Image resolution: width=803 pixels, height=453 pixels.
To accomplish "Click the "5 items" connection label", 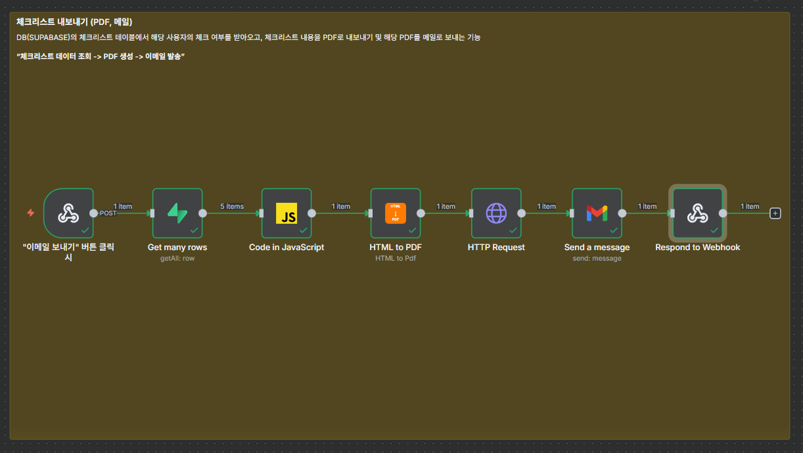I will pos(232,206).
